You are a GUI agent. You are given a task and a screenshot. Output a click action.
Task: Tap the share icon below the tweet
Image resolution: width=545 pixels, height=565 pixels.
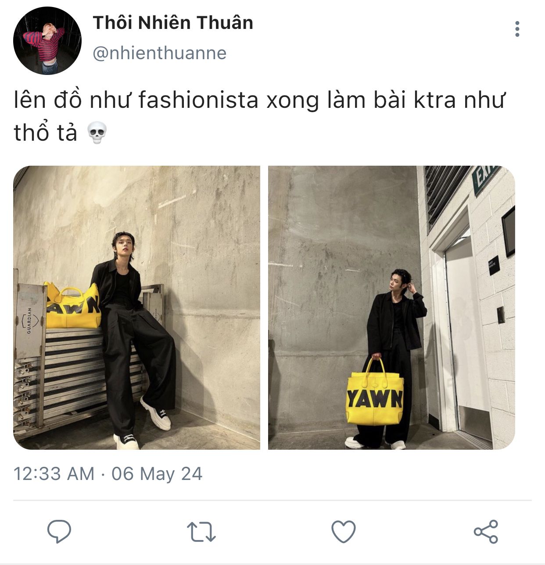click(x=486, y=532)
